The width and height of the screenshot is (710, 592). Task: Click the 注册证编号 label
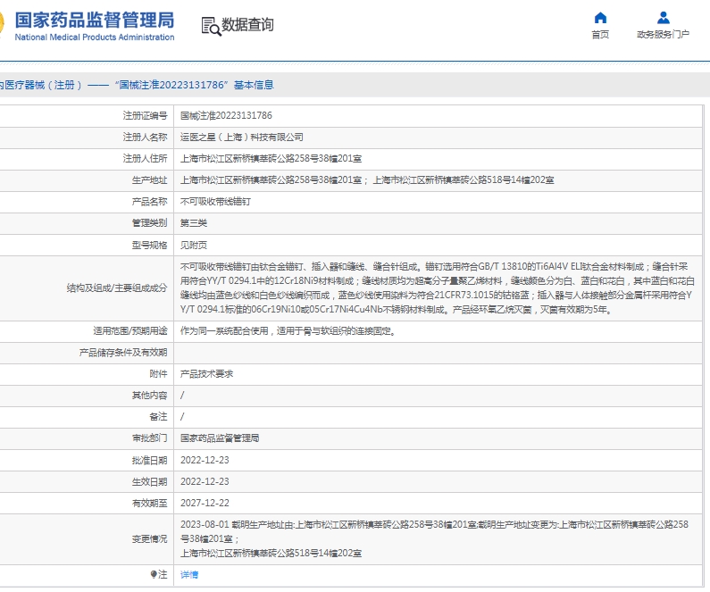pyautogui.click(x=145, y=115)
